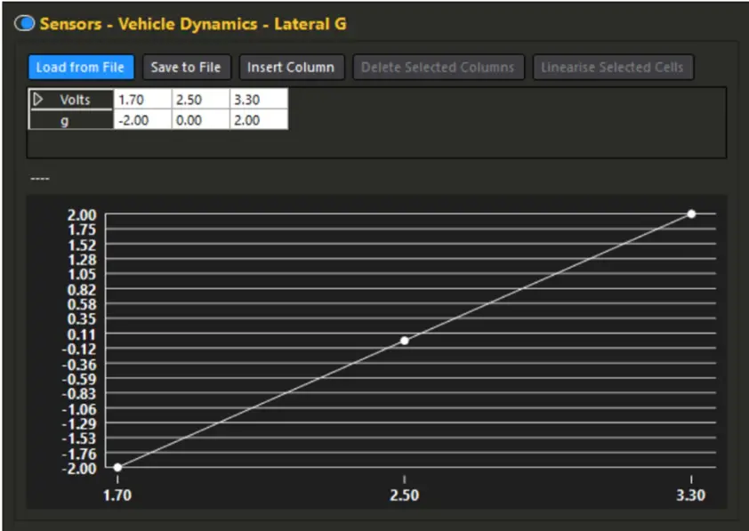749x531 pixels.
Task: Click the blue circle icon beside Sensors title
Action: [25, 24]
